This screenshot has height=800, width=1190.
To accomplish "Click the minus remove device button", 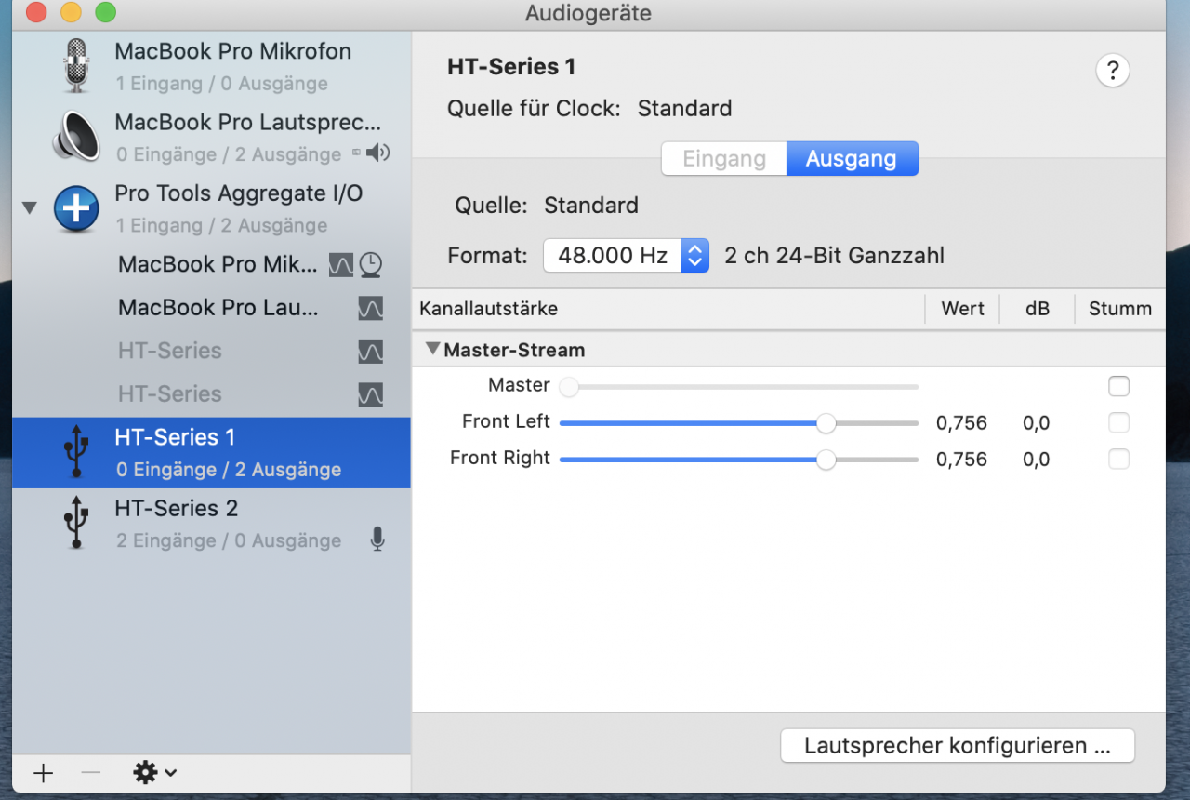I will coord(90,773).
